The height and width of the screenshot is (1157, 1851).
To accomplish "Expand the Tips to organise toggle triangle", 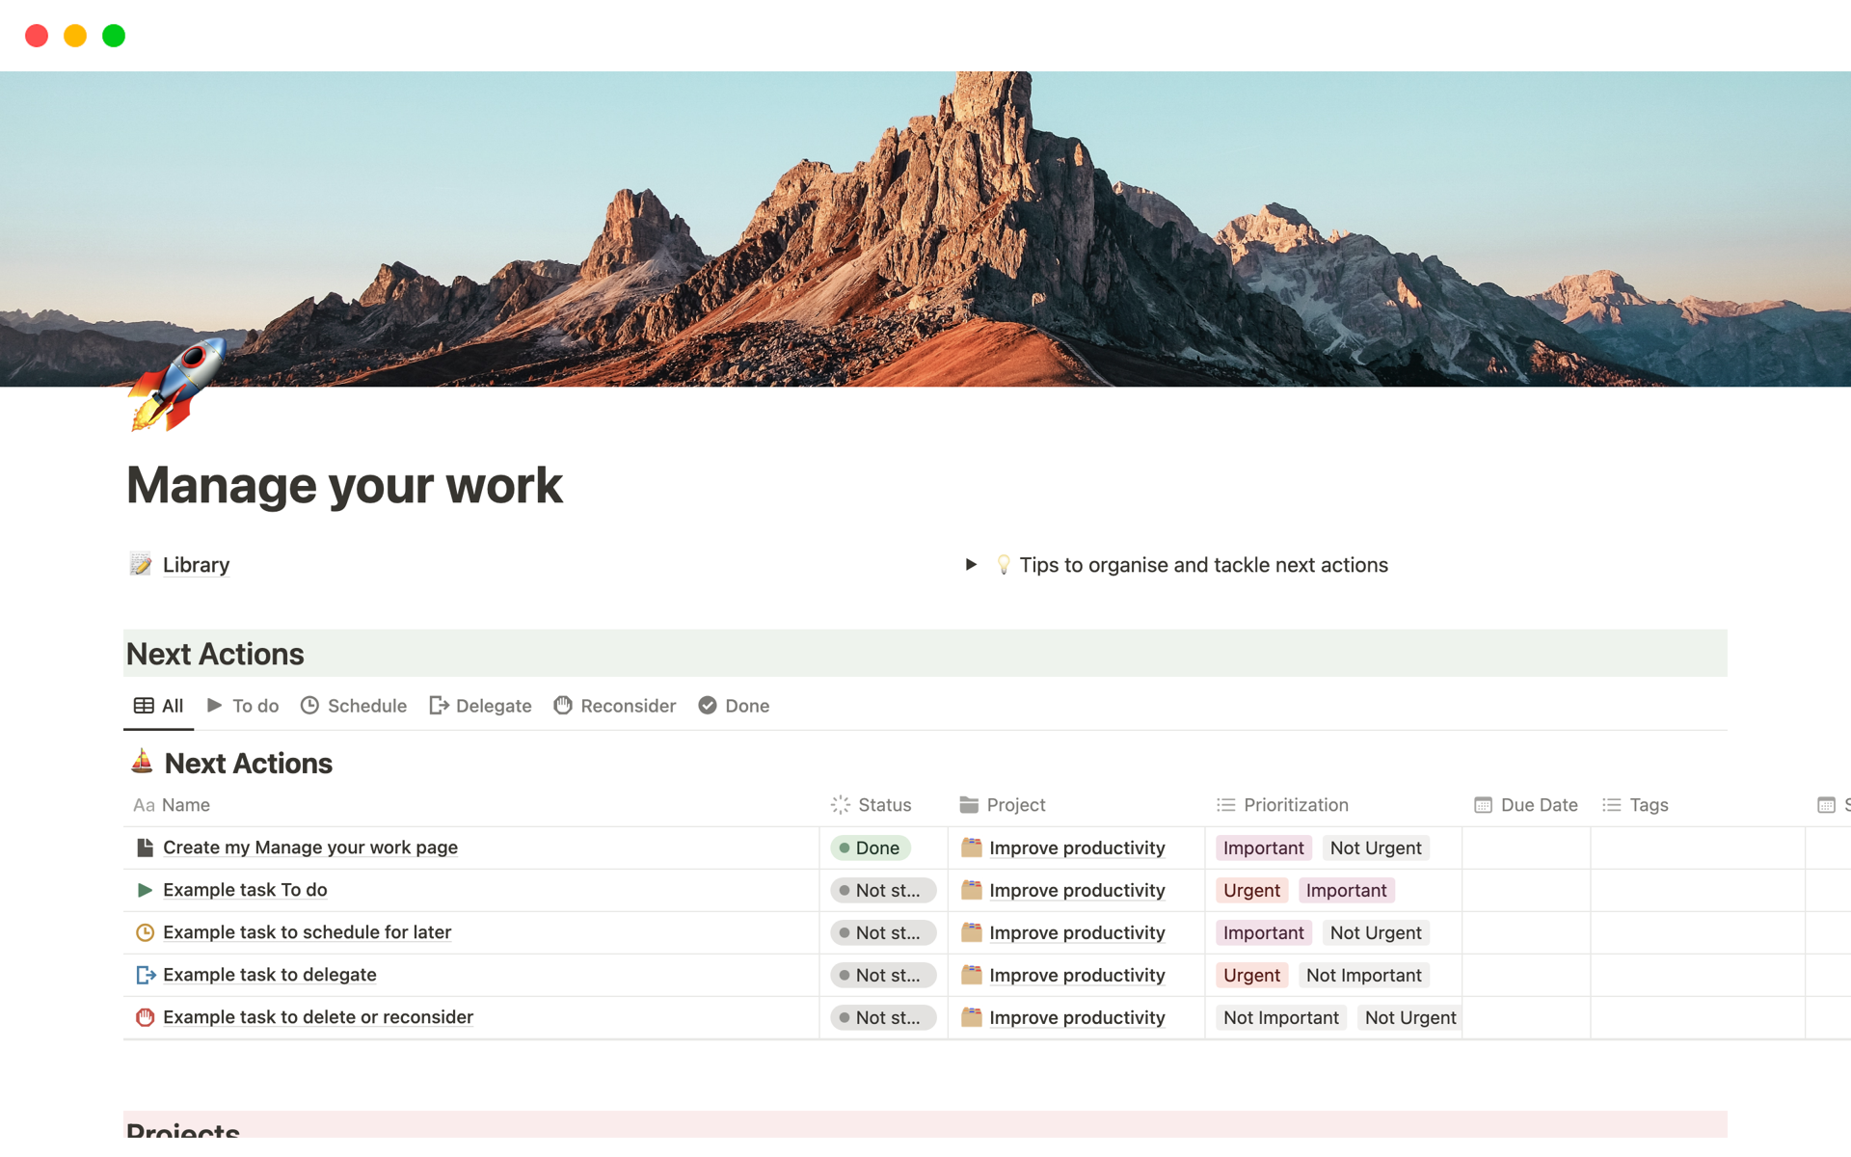I will tap(971, 565).
